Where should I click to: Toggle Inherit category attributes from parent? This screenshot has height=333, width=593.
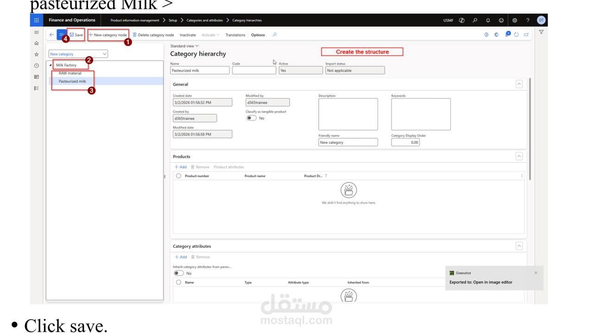(178, 273)
